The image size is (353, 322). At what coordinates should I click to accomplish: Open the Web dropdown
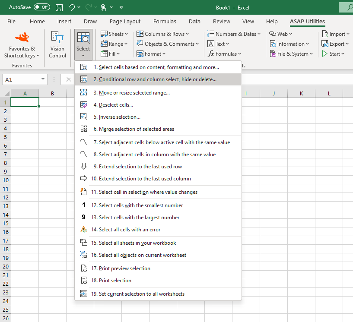(x=280, y=34)
